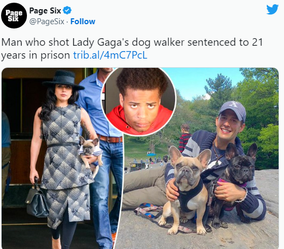Open the trib.al/4mC7PcL article link
The image size is (284, 249).
tap(110, 55)
